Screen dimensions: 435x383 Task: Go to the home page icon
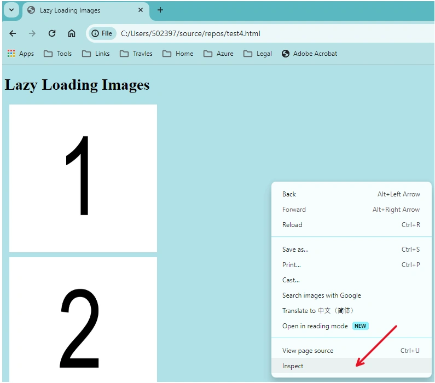[x=72, y=33]
